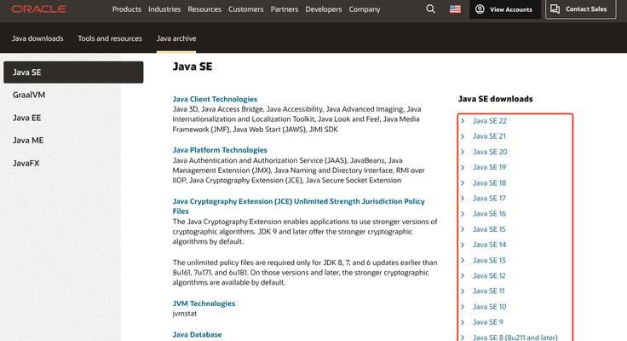Image resolution: width=627 pixels, height=341 pixels.
Task: Click the chevron beside Java SE 9
Action: coord(463,322)
